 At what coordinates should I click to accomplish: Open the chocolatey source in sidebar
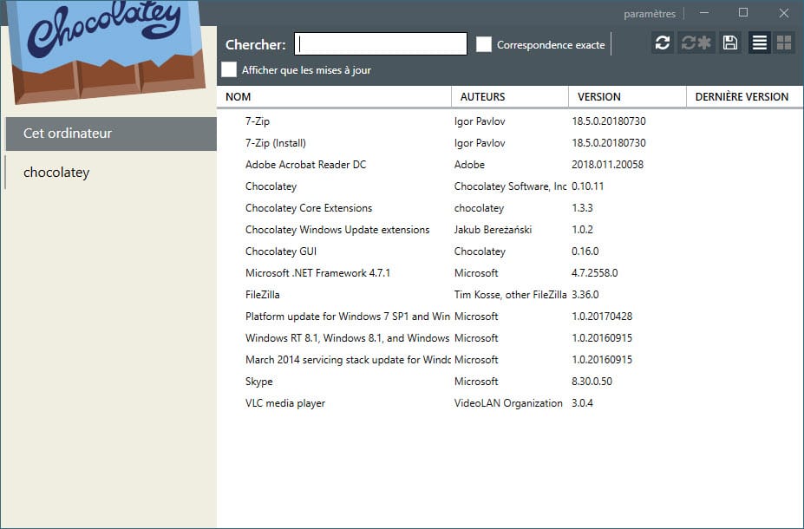point(111,173)
